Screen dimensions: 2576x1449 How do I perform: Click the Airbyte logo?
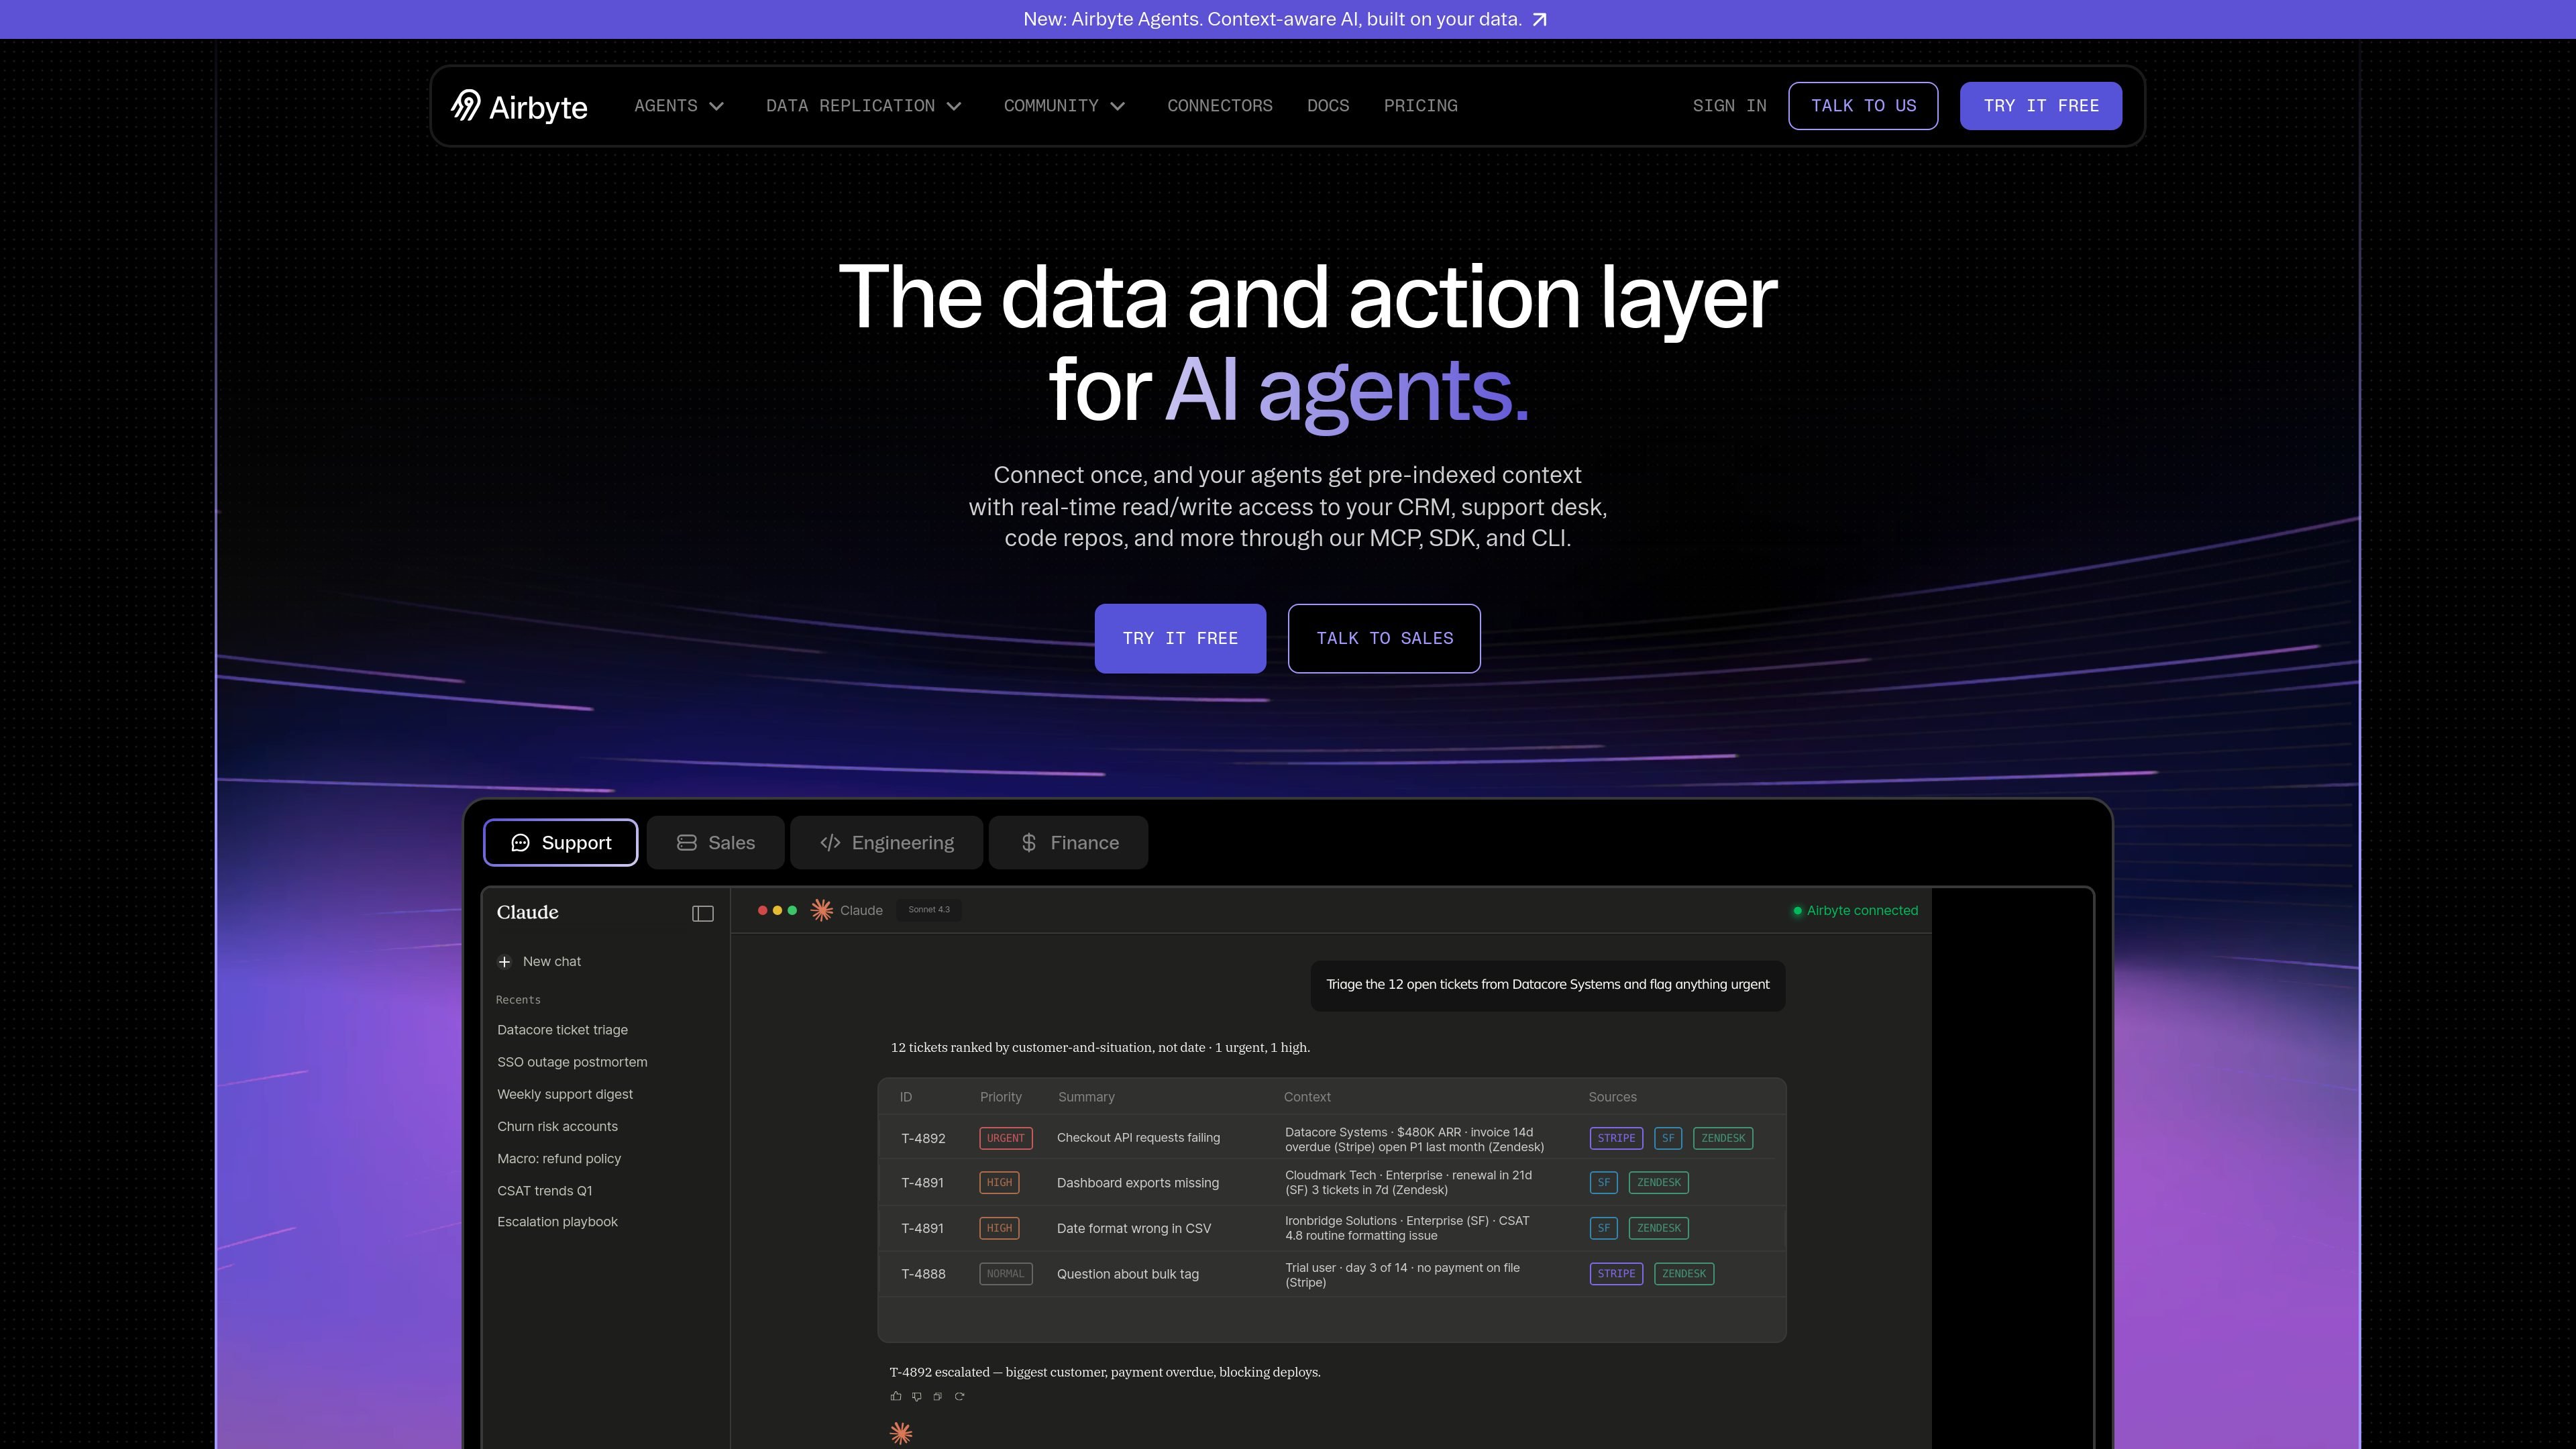[x=519, y=106]
